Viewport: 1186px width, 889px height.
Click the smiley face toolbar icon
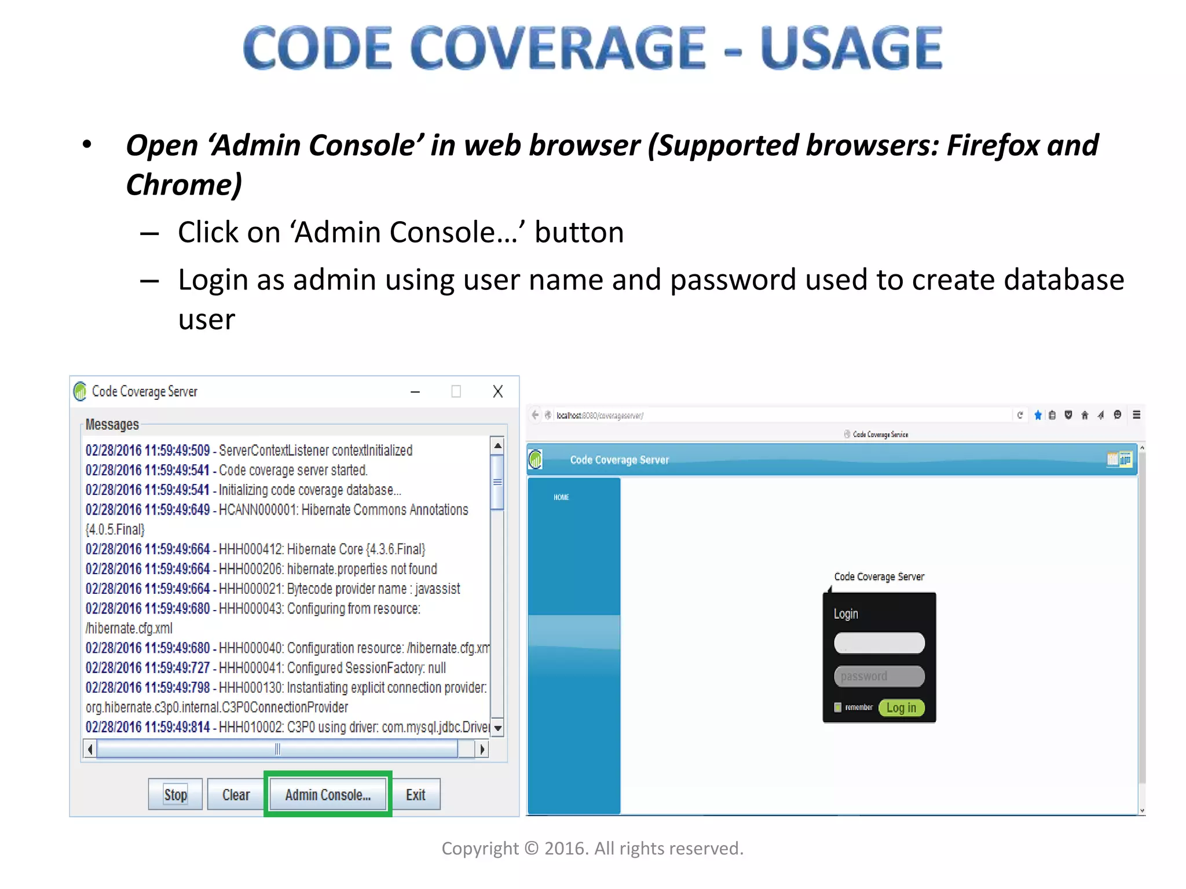pyautogui.click(x=1118, y=414)
